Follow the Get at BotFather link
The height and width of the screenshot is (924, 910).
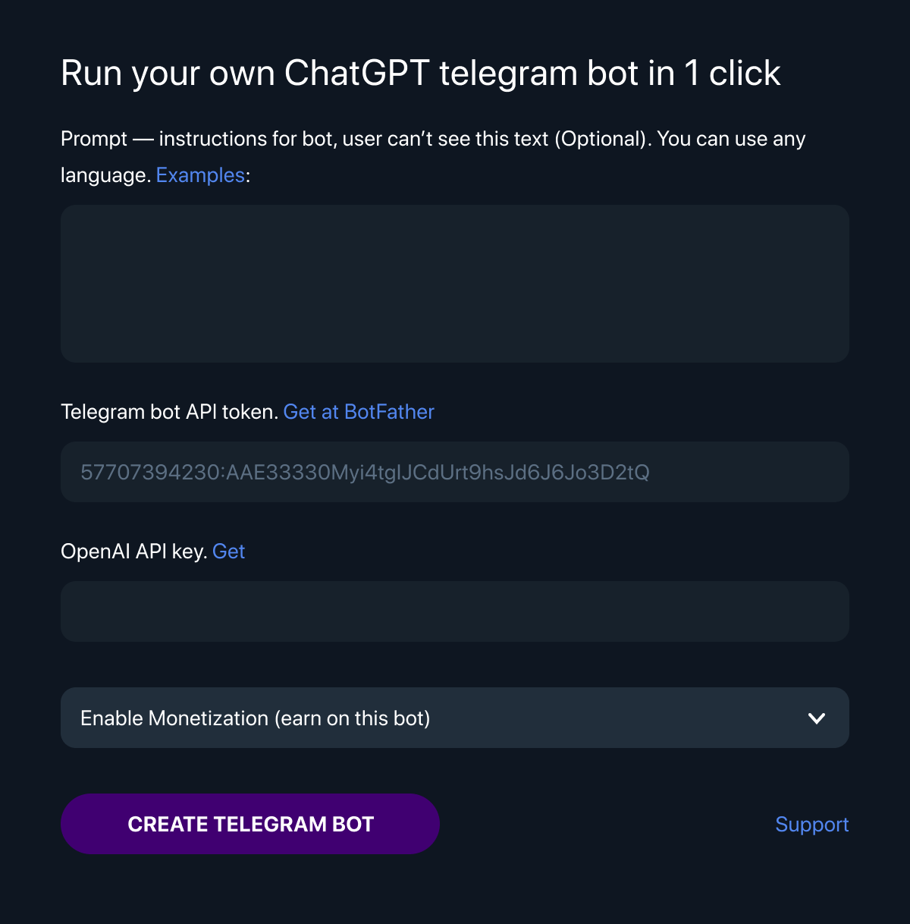point(359,412)
